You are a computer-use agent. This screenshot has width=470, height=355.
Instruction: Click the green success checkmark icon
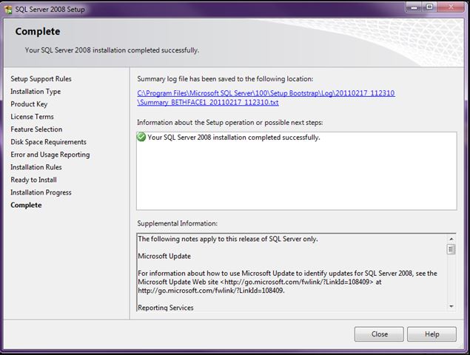[142, 137]
